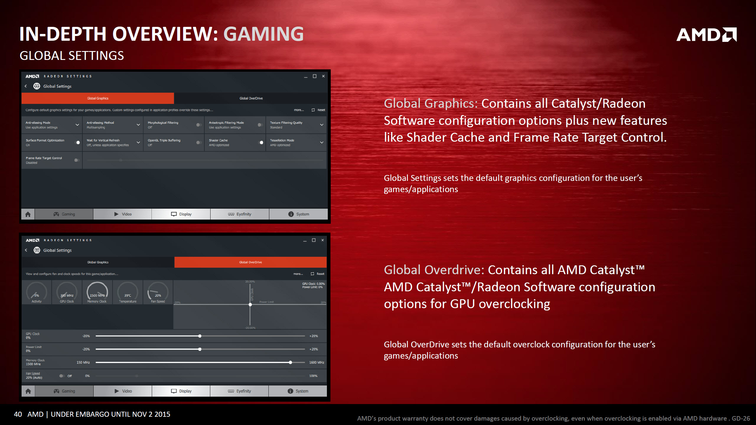The image size is (756, 425).
Task: Select Global Graphics tab in bottom window
Action: coord(98,262)
